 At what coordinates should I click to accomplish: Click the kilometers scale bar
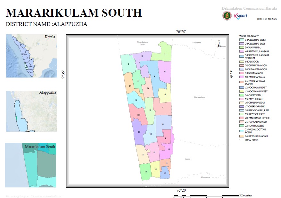(206, 196)
